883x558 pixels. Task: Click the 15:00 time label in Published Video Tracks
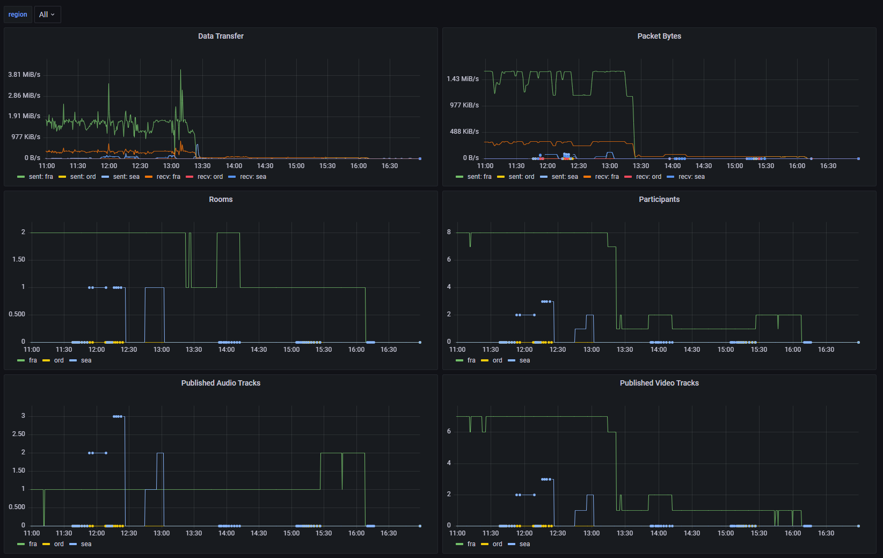726,533
